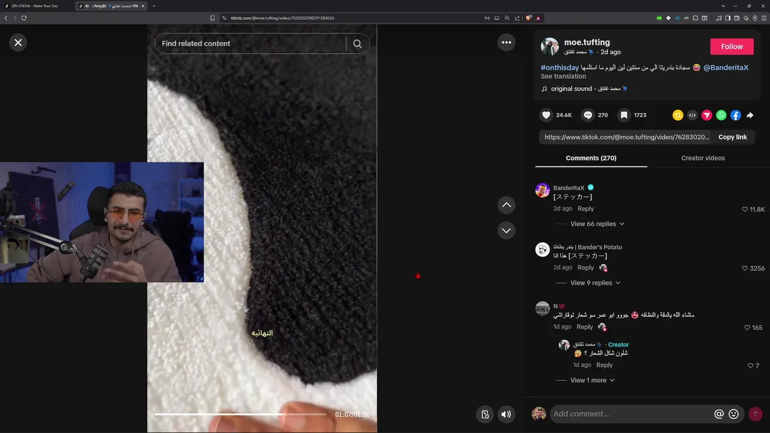Copy the video link

(733, 137)
